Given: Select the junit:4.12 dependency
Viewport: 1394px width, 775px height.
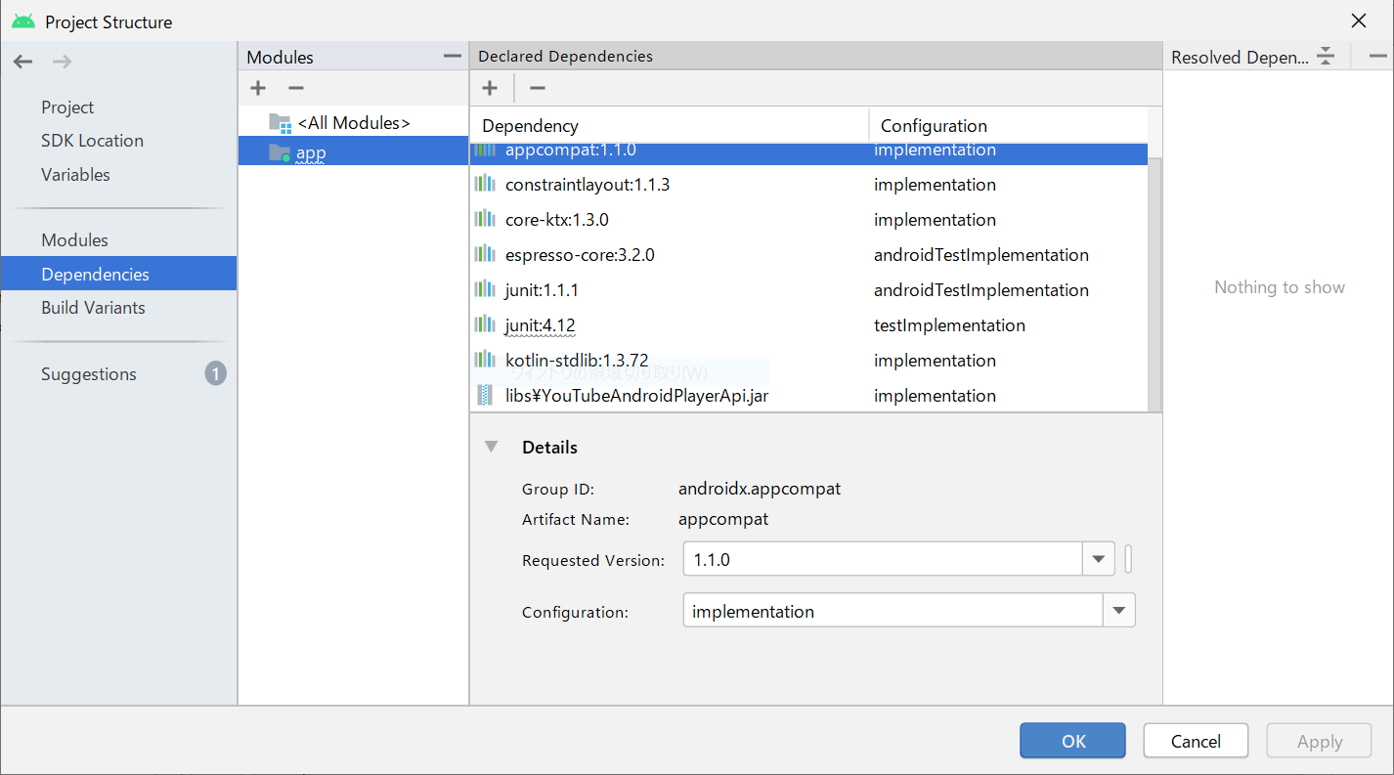Looking at the screenshot, I should pos(809,324).
